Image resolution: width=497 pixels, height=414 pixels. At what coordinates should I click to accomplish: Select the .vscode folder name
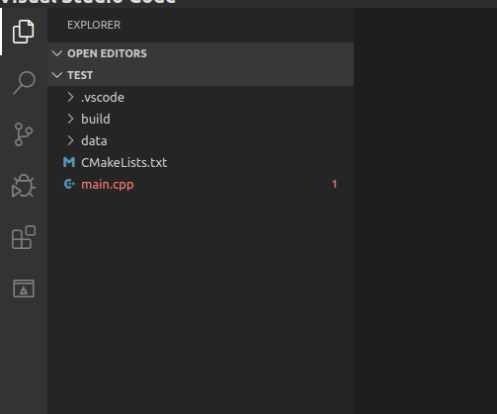pos(103,98)
